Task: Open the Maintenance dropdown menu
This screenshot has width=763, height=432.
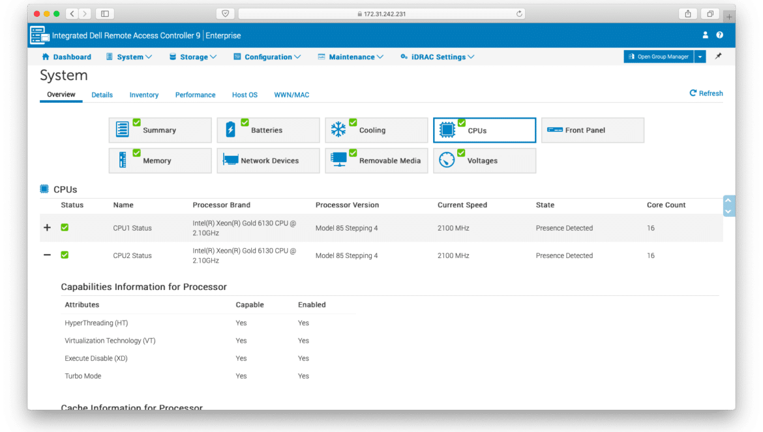Action: point(351,57)
